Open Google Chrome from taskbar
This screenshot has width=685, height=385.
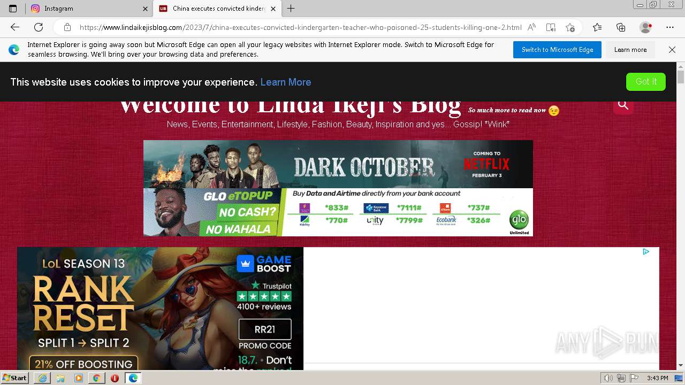pos(96,378)
